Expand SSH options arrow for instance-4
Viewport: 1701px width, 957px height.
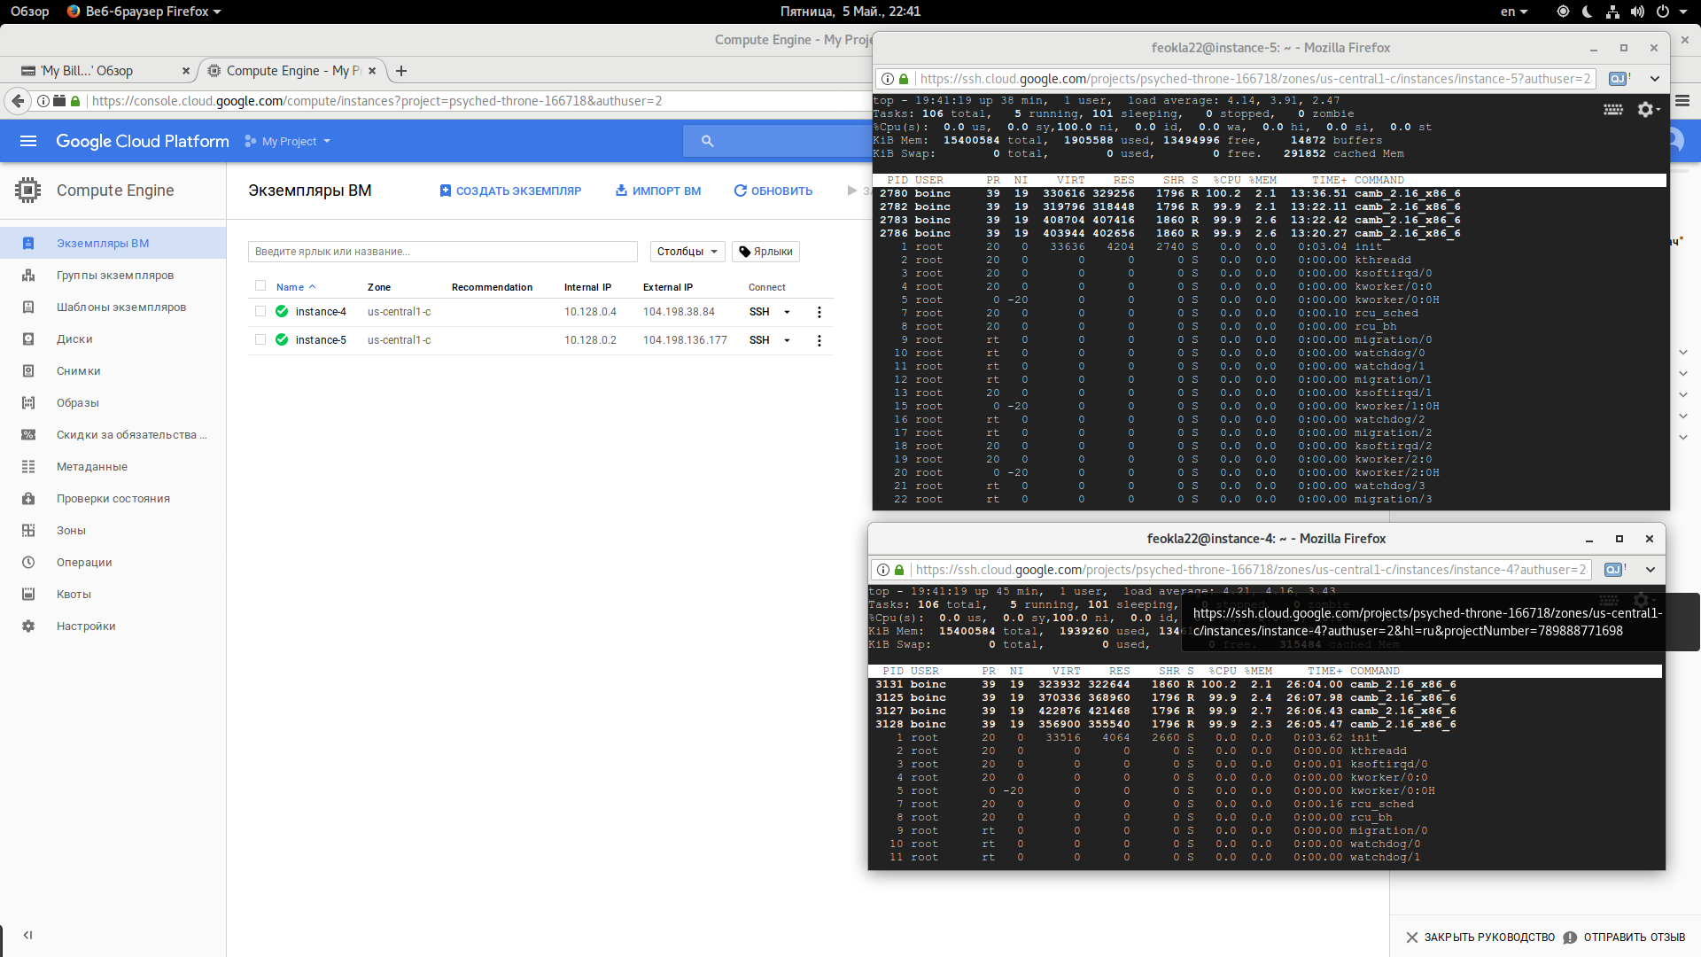tap(787, 312)
